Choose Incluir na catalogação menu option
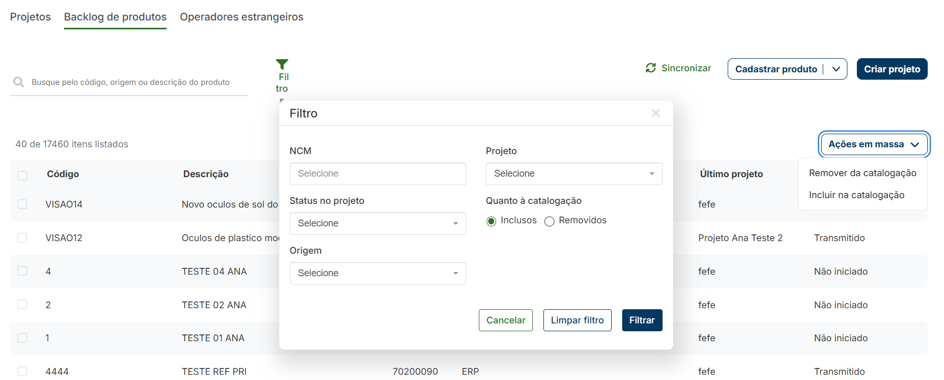Viewport: 944px width, 380px height. click(x=856, y=195)
